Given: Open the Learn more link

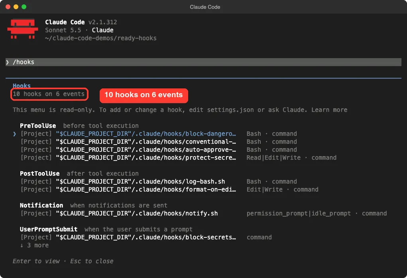Looking at the screenshot, I should [329, 110].
